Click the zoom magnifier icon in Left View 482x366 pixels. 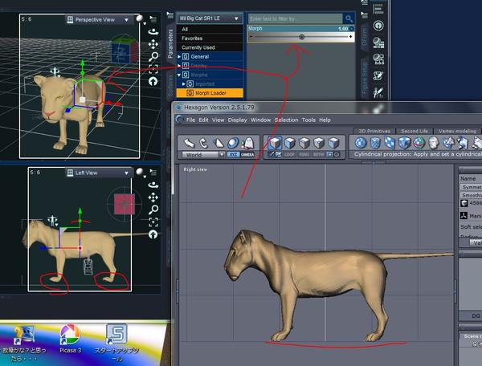tap(153, 209)
